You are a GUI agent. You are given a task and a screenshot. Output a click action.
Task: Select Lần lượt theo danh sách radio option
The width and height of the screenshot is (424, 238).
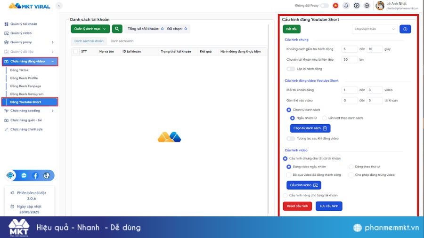324,118
